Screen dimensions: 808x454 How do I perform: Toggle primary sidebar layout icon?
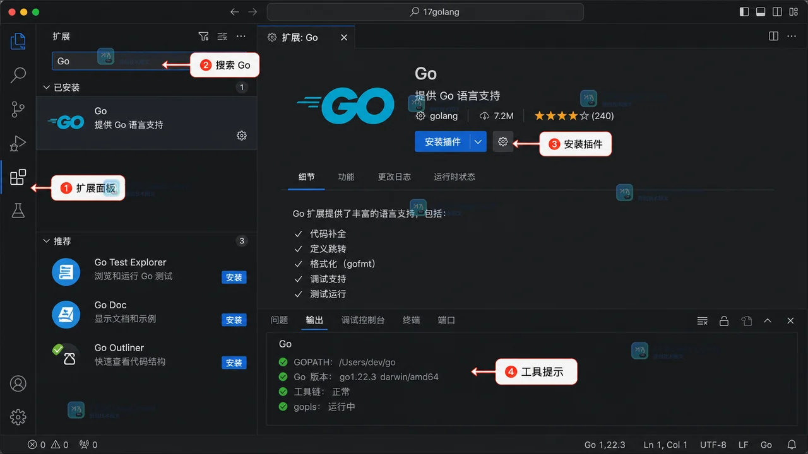(744, 12)
